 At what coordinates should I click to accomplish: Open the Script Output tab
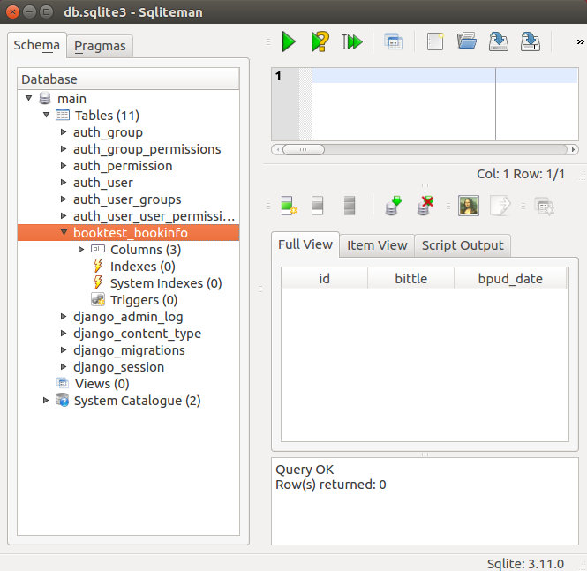(463, 245)
